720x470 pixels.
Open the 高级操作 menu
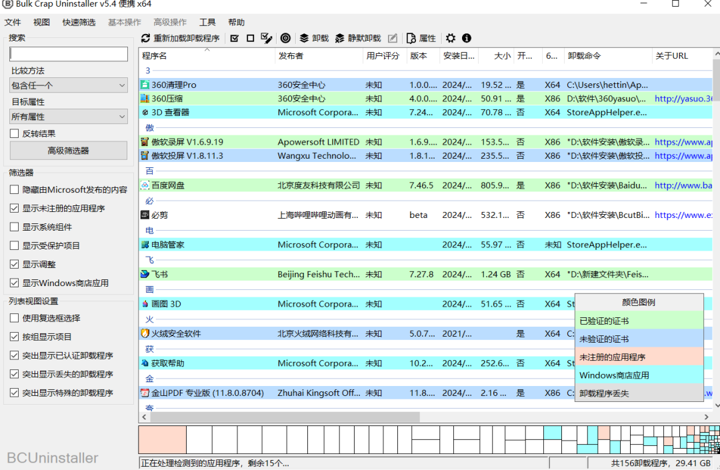[x=170, y=23]
